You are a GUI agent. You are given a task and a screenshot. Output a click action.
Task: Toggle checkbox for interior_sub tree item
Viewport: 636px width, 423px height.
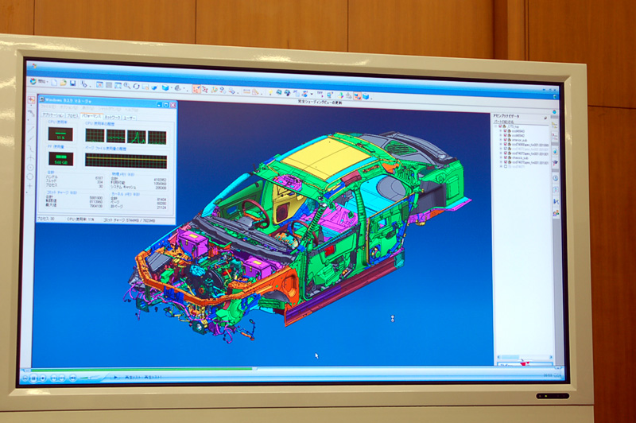point(505,141)
